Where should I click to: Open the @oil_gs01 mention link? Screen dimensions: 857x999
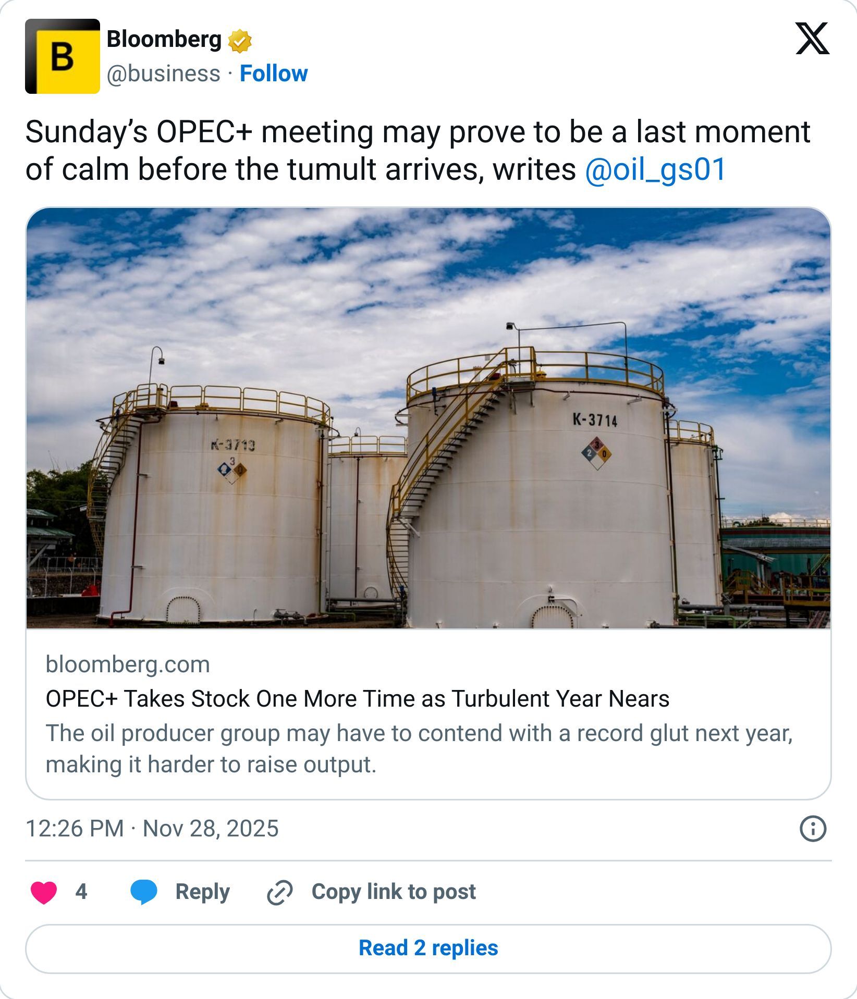pyautogui.click(x=655, y=169)
